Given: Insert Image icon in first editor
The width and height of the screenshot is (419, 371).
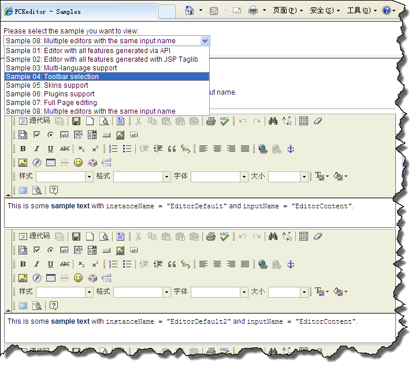Looking at the screenshot, I should [x=23, y=163].
